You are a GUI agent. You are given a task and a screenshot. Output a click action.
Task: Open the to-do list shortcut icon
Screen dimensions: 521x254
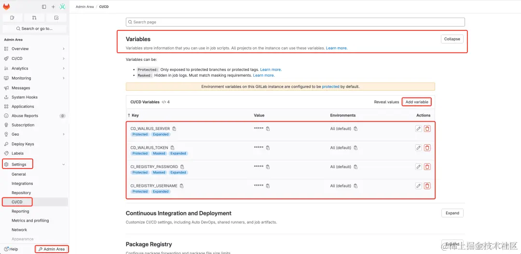pyautogui.click(x=56, y=17)
